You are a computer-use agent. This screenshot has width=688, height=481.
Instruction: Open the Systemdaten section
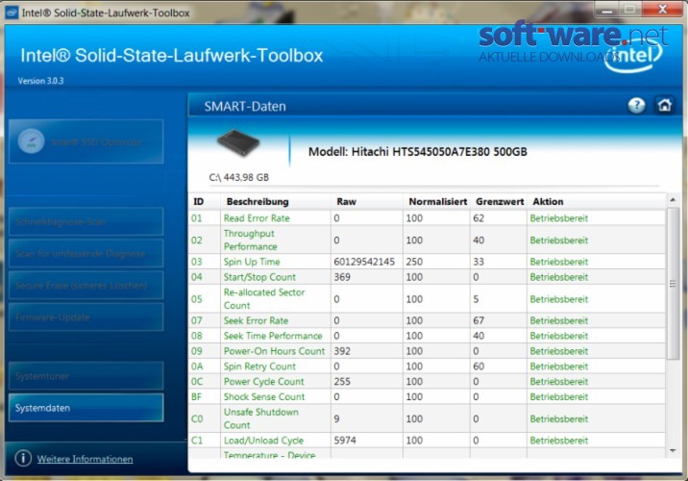click(x=86, y=408)
